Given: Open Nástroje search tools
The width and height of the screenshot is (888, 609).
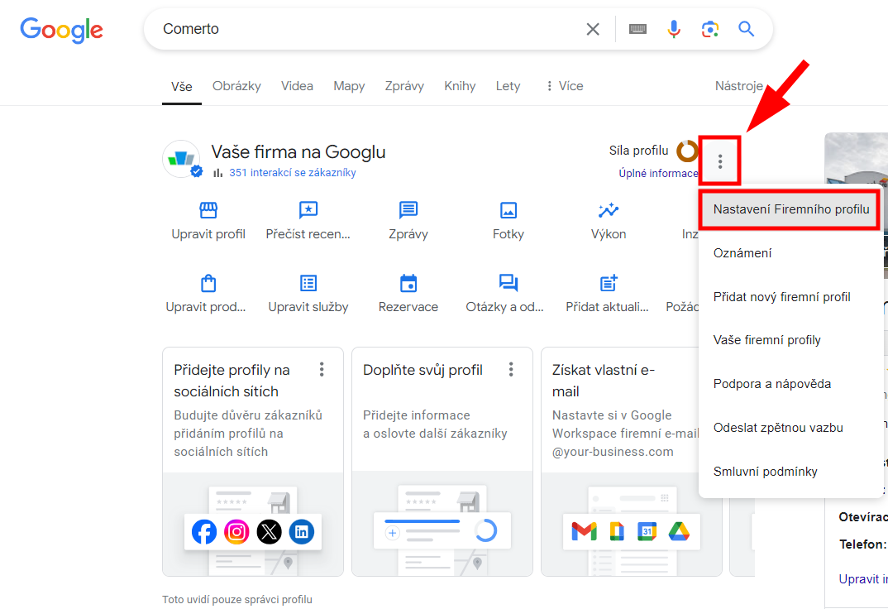Looking at the screenshot, I should click(739, 86).
